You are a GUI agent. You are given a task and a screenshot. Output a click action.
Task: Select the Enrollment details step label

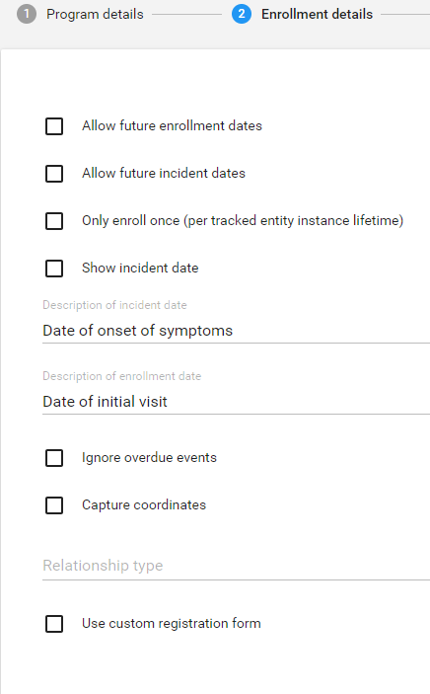coord(317,14)
